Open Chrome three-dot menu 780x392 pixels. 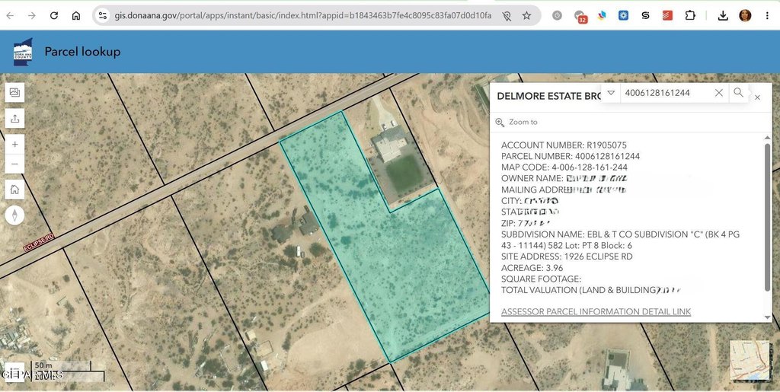tap(767, 15)
